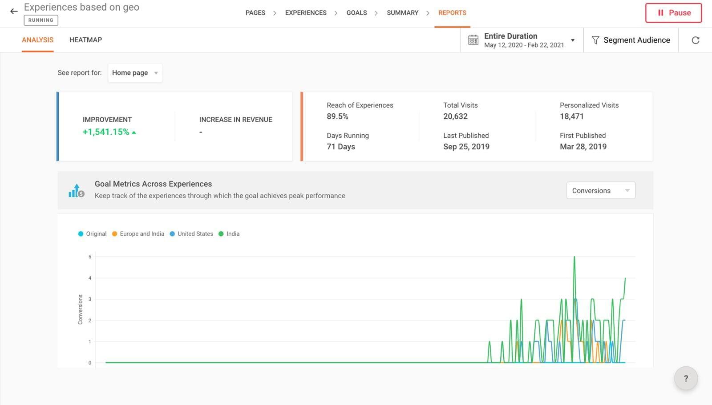Click the green improvement up-arrow indicator
This screenshot has width=712, height=405.
click(x=134, y=132)
